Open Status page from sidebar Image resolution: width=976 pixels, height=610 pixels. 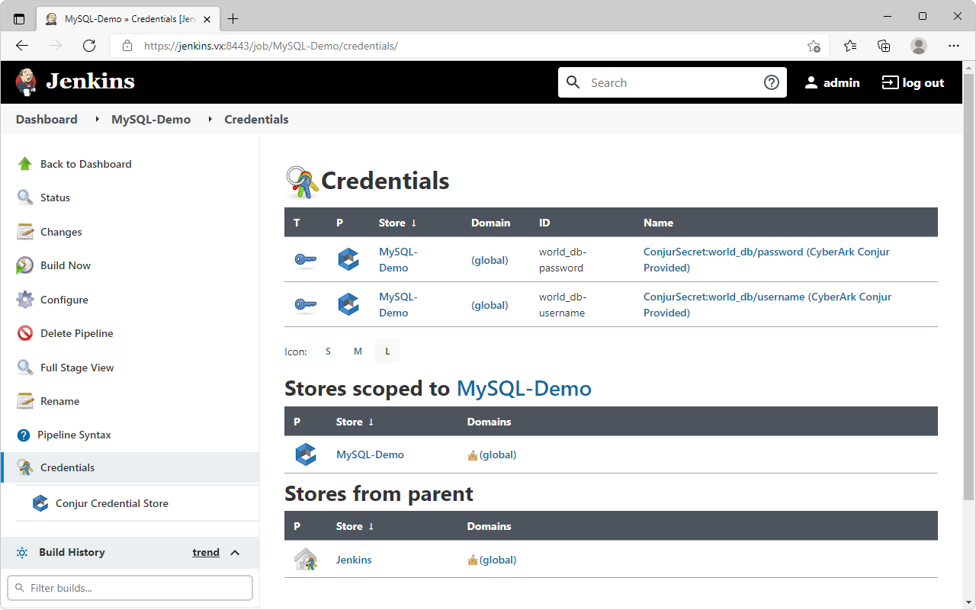55,197
